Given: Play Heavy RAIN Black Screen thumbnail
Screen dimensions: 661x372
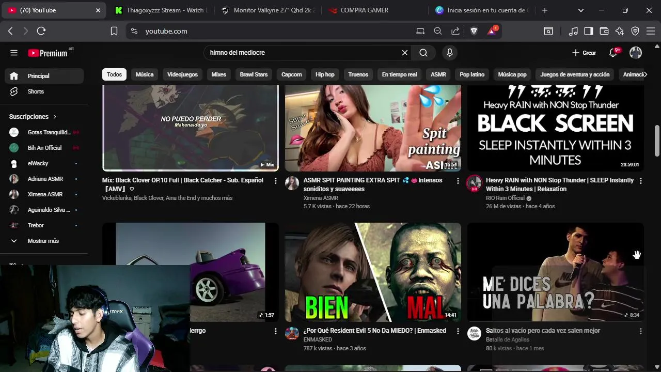Looking at the screenshot, I should [x=556, y=128].
